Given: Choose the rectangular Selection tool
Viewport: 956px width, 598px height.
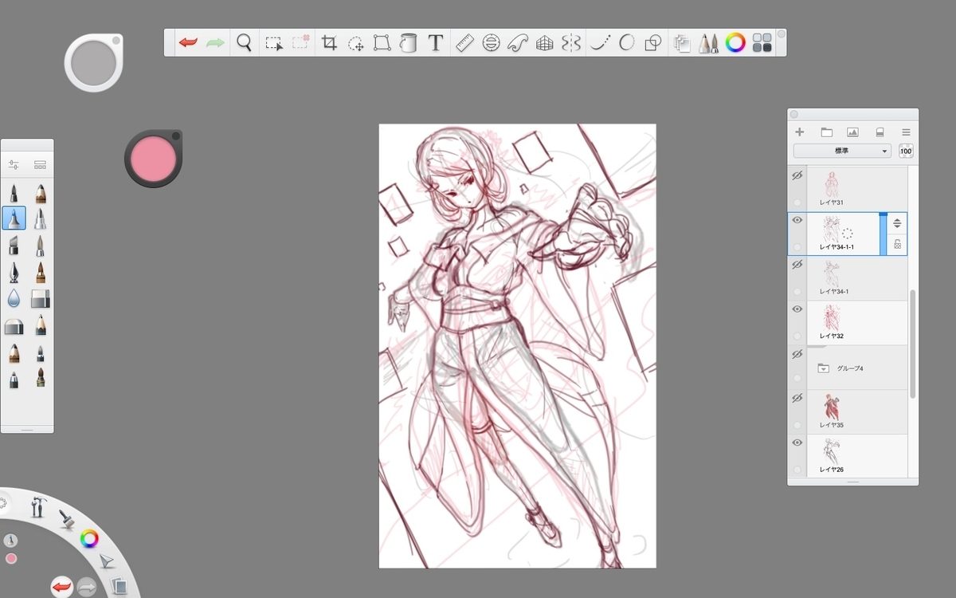Looking at the screenshot, I should (274, 43).
